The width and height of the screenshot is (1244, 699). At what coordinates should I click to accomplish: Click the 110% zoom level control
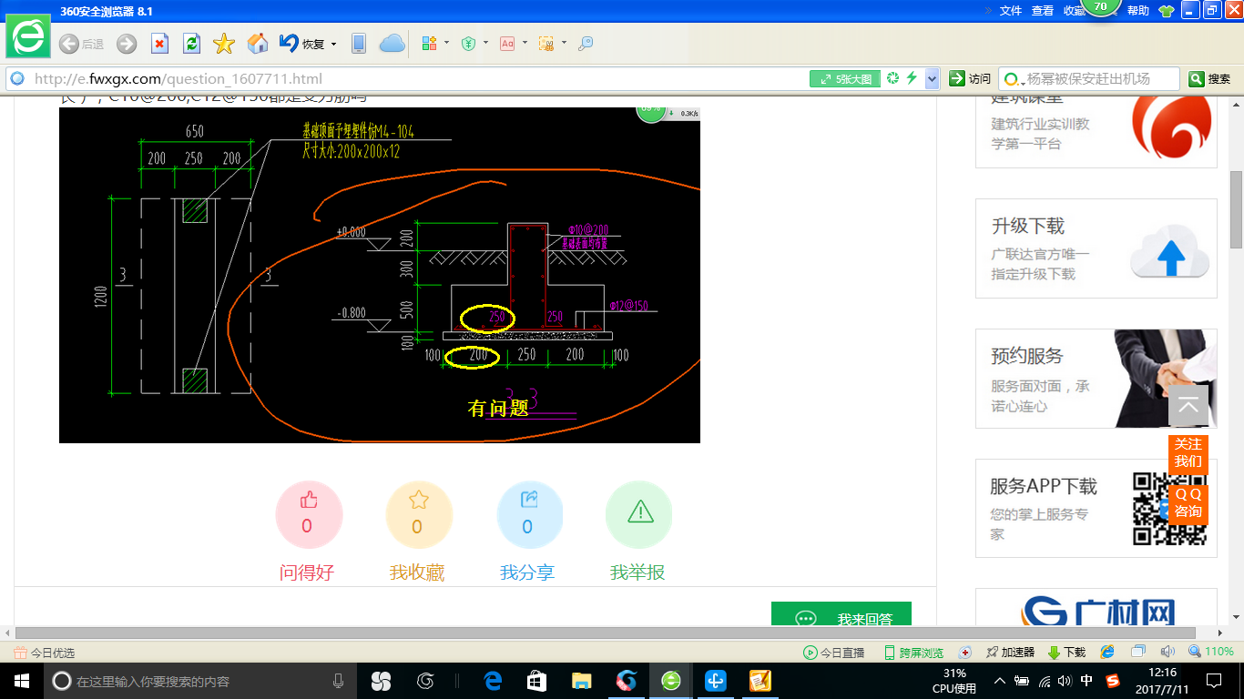(1212, 652)
